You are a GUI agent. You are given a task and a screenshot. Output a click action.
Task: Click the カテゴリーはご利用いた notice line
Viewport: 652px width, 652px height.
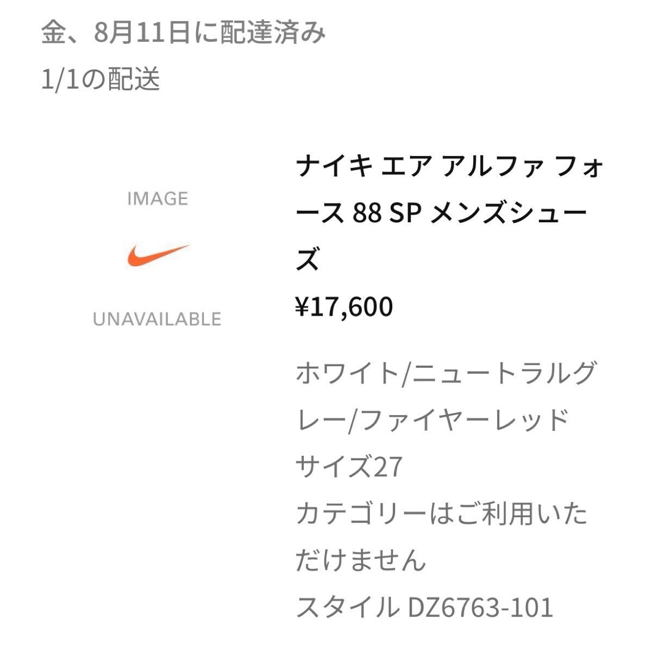[442, 513]
